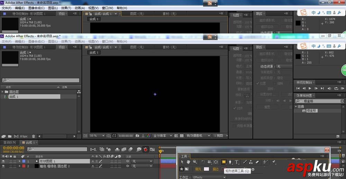
Task: Open 文件(F) menu in the back window
Action: point(6,8)
